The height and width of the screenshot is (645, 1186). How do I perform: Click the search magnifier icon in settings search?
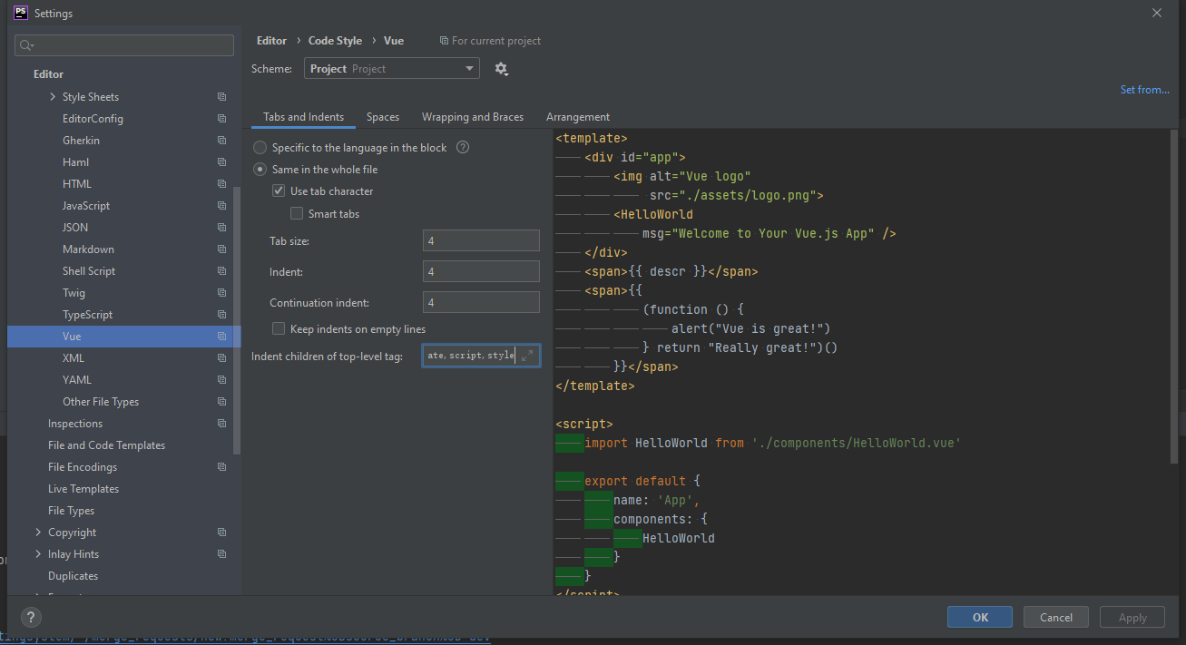click(26, 45)
